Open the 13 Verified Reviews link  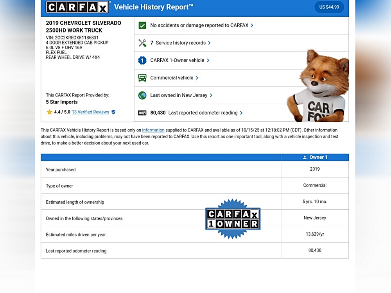coord(90,112)
